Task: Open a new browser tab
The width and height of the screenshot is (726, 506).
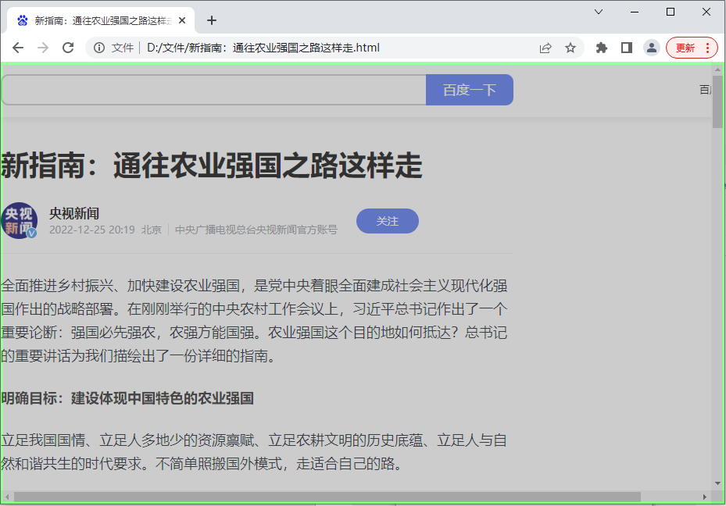Action: pos(211,20)
